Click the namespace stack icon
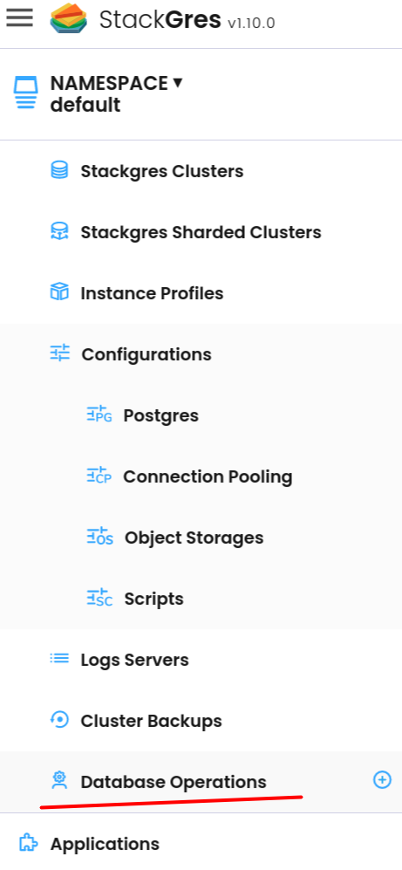This screenshot has height=870, width=402. 26,92
